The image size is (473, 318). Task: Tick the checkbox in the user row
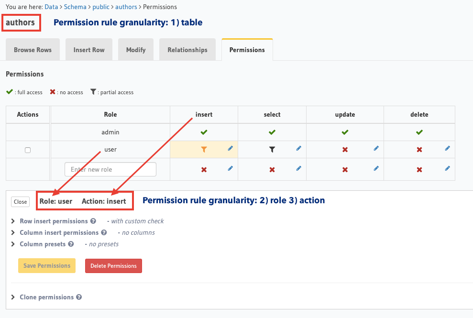click(x=28, y=150)
